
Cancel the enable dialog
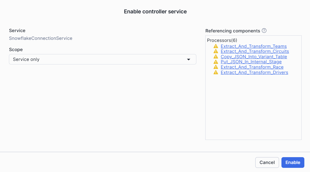[x=267, y=162]
